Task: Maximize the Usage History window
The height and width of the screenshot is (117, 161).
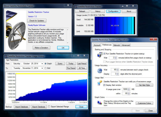Action: click(x=78, y=56)
